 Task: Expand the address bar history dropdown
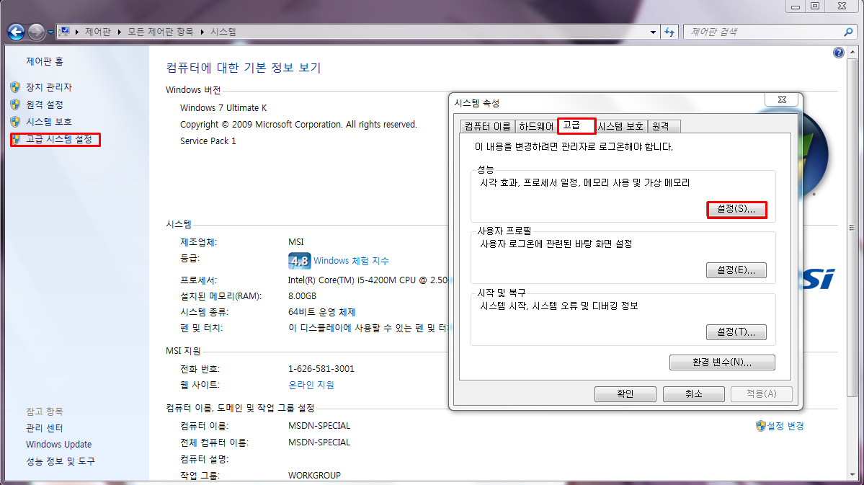pyautogui.click(x=653, y=32)
